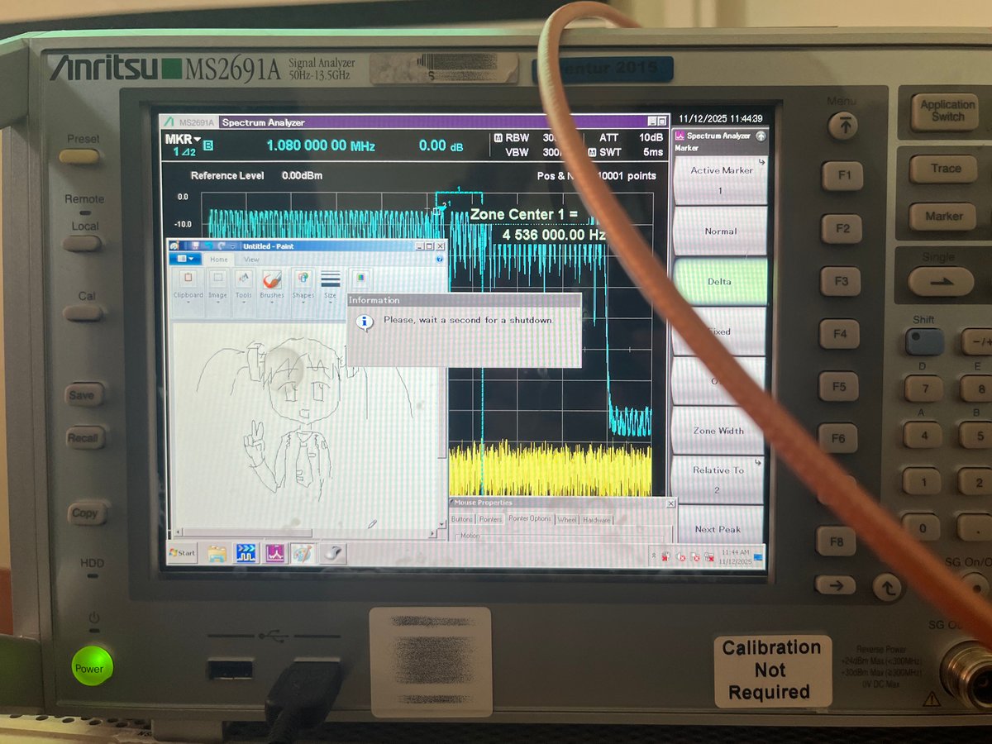Click Show Desktop button beside taskbar clock

coord(759,556)
